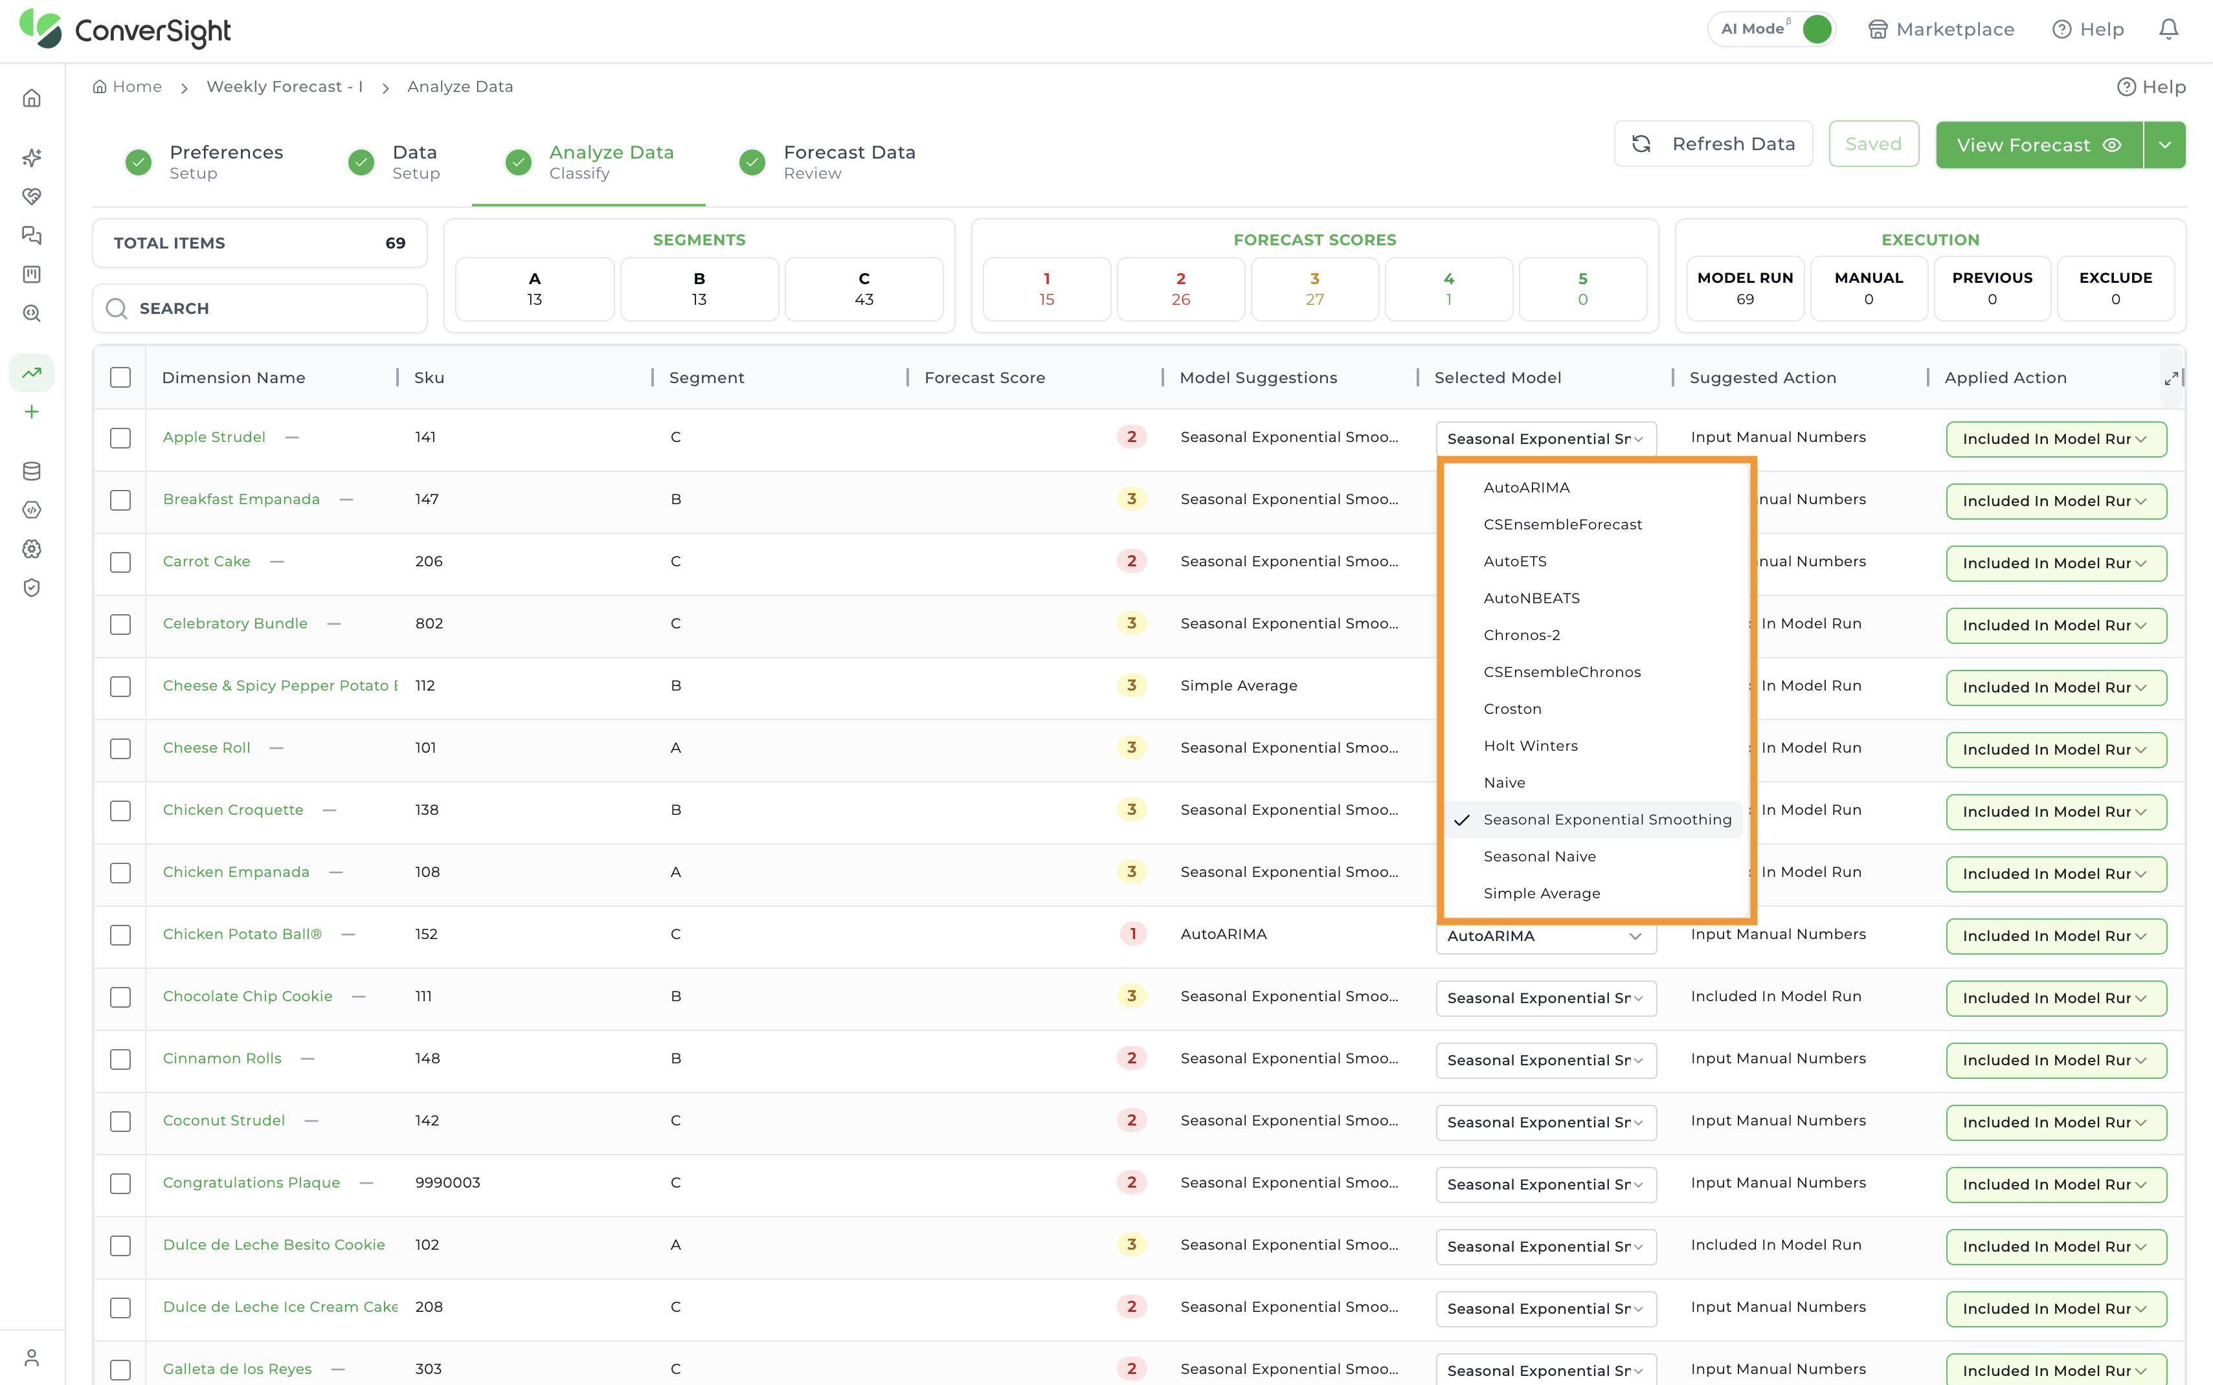Click the search-analyze icon in sidebar

click(32, 313)
